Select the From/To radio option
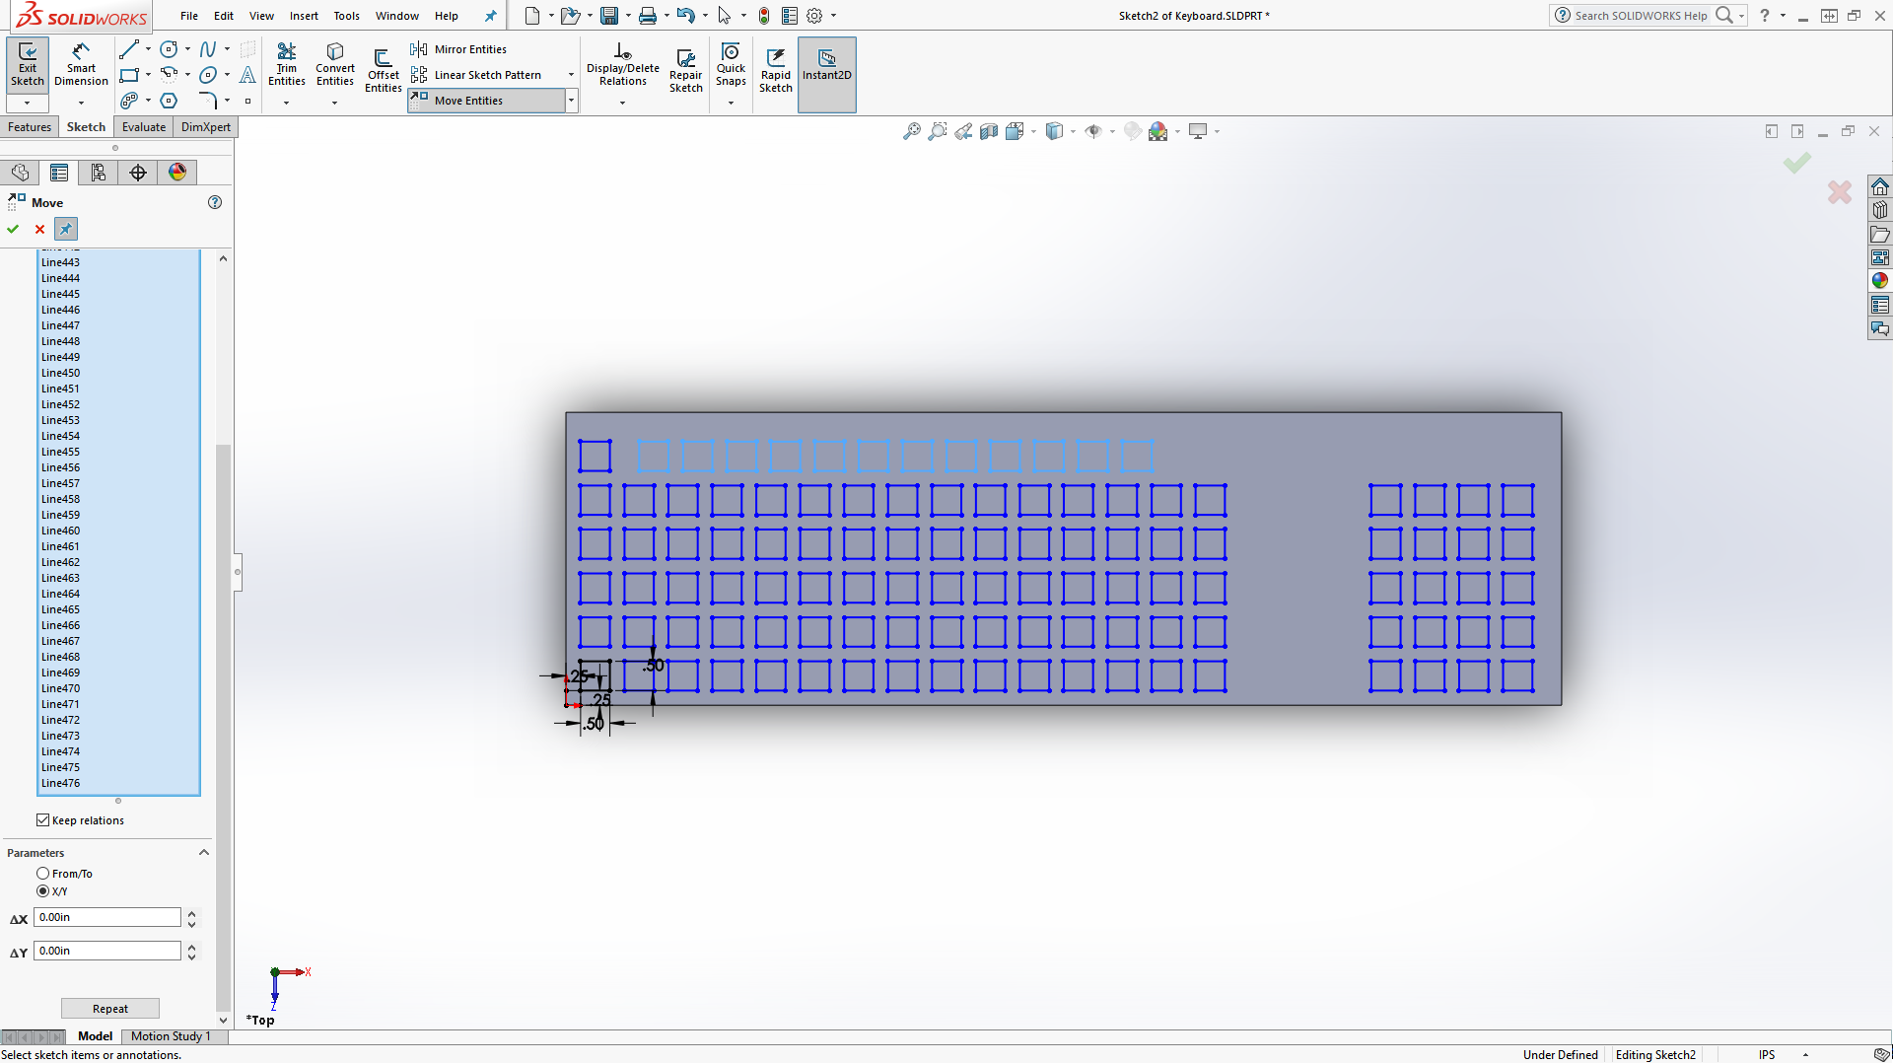 tap(42, 874)
